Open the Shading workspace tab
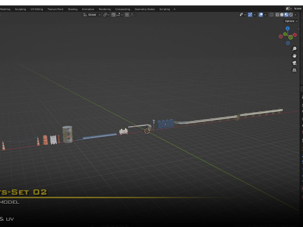This screenshot has height=227, width=303. click(73, 9)
